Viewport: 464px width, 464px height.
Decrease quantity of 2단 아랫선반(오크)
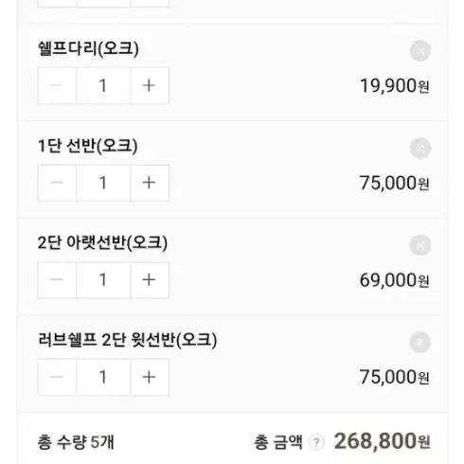[x=57, y=280]
